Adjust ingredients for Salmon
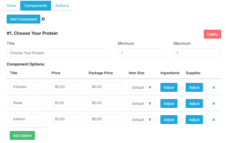Viewport: 226px width, 143px height. pos(169,120)
